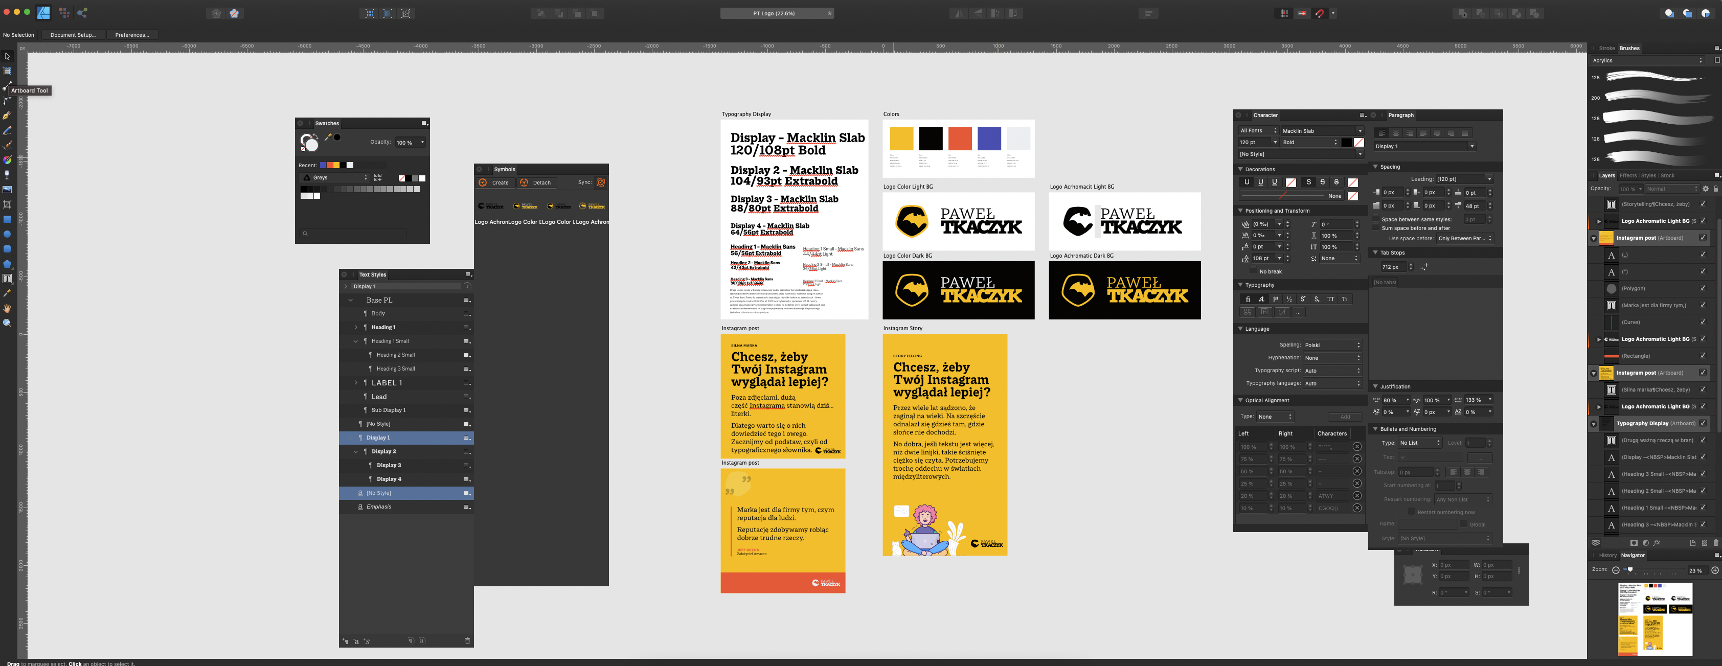1722x666 pixels.
Task: Select the Emphasis character style
Action: pos(406,507)
